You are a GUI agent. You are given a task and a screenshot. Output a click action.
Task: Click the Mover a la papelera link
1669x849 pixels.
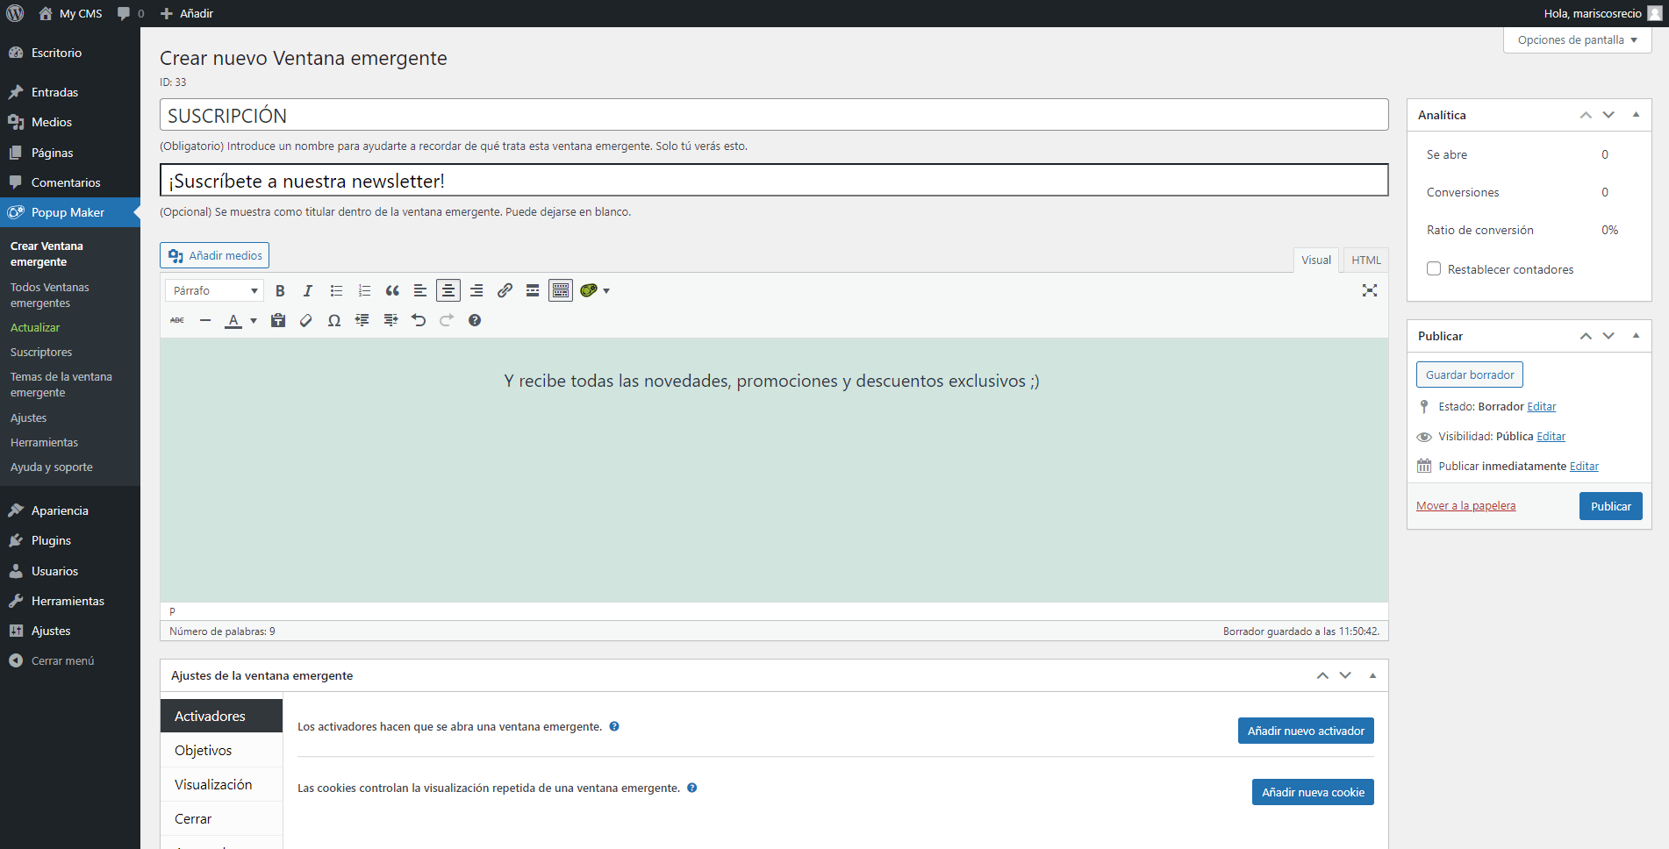(1465, 505)
